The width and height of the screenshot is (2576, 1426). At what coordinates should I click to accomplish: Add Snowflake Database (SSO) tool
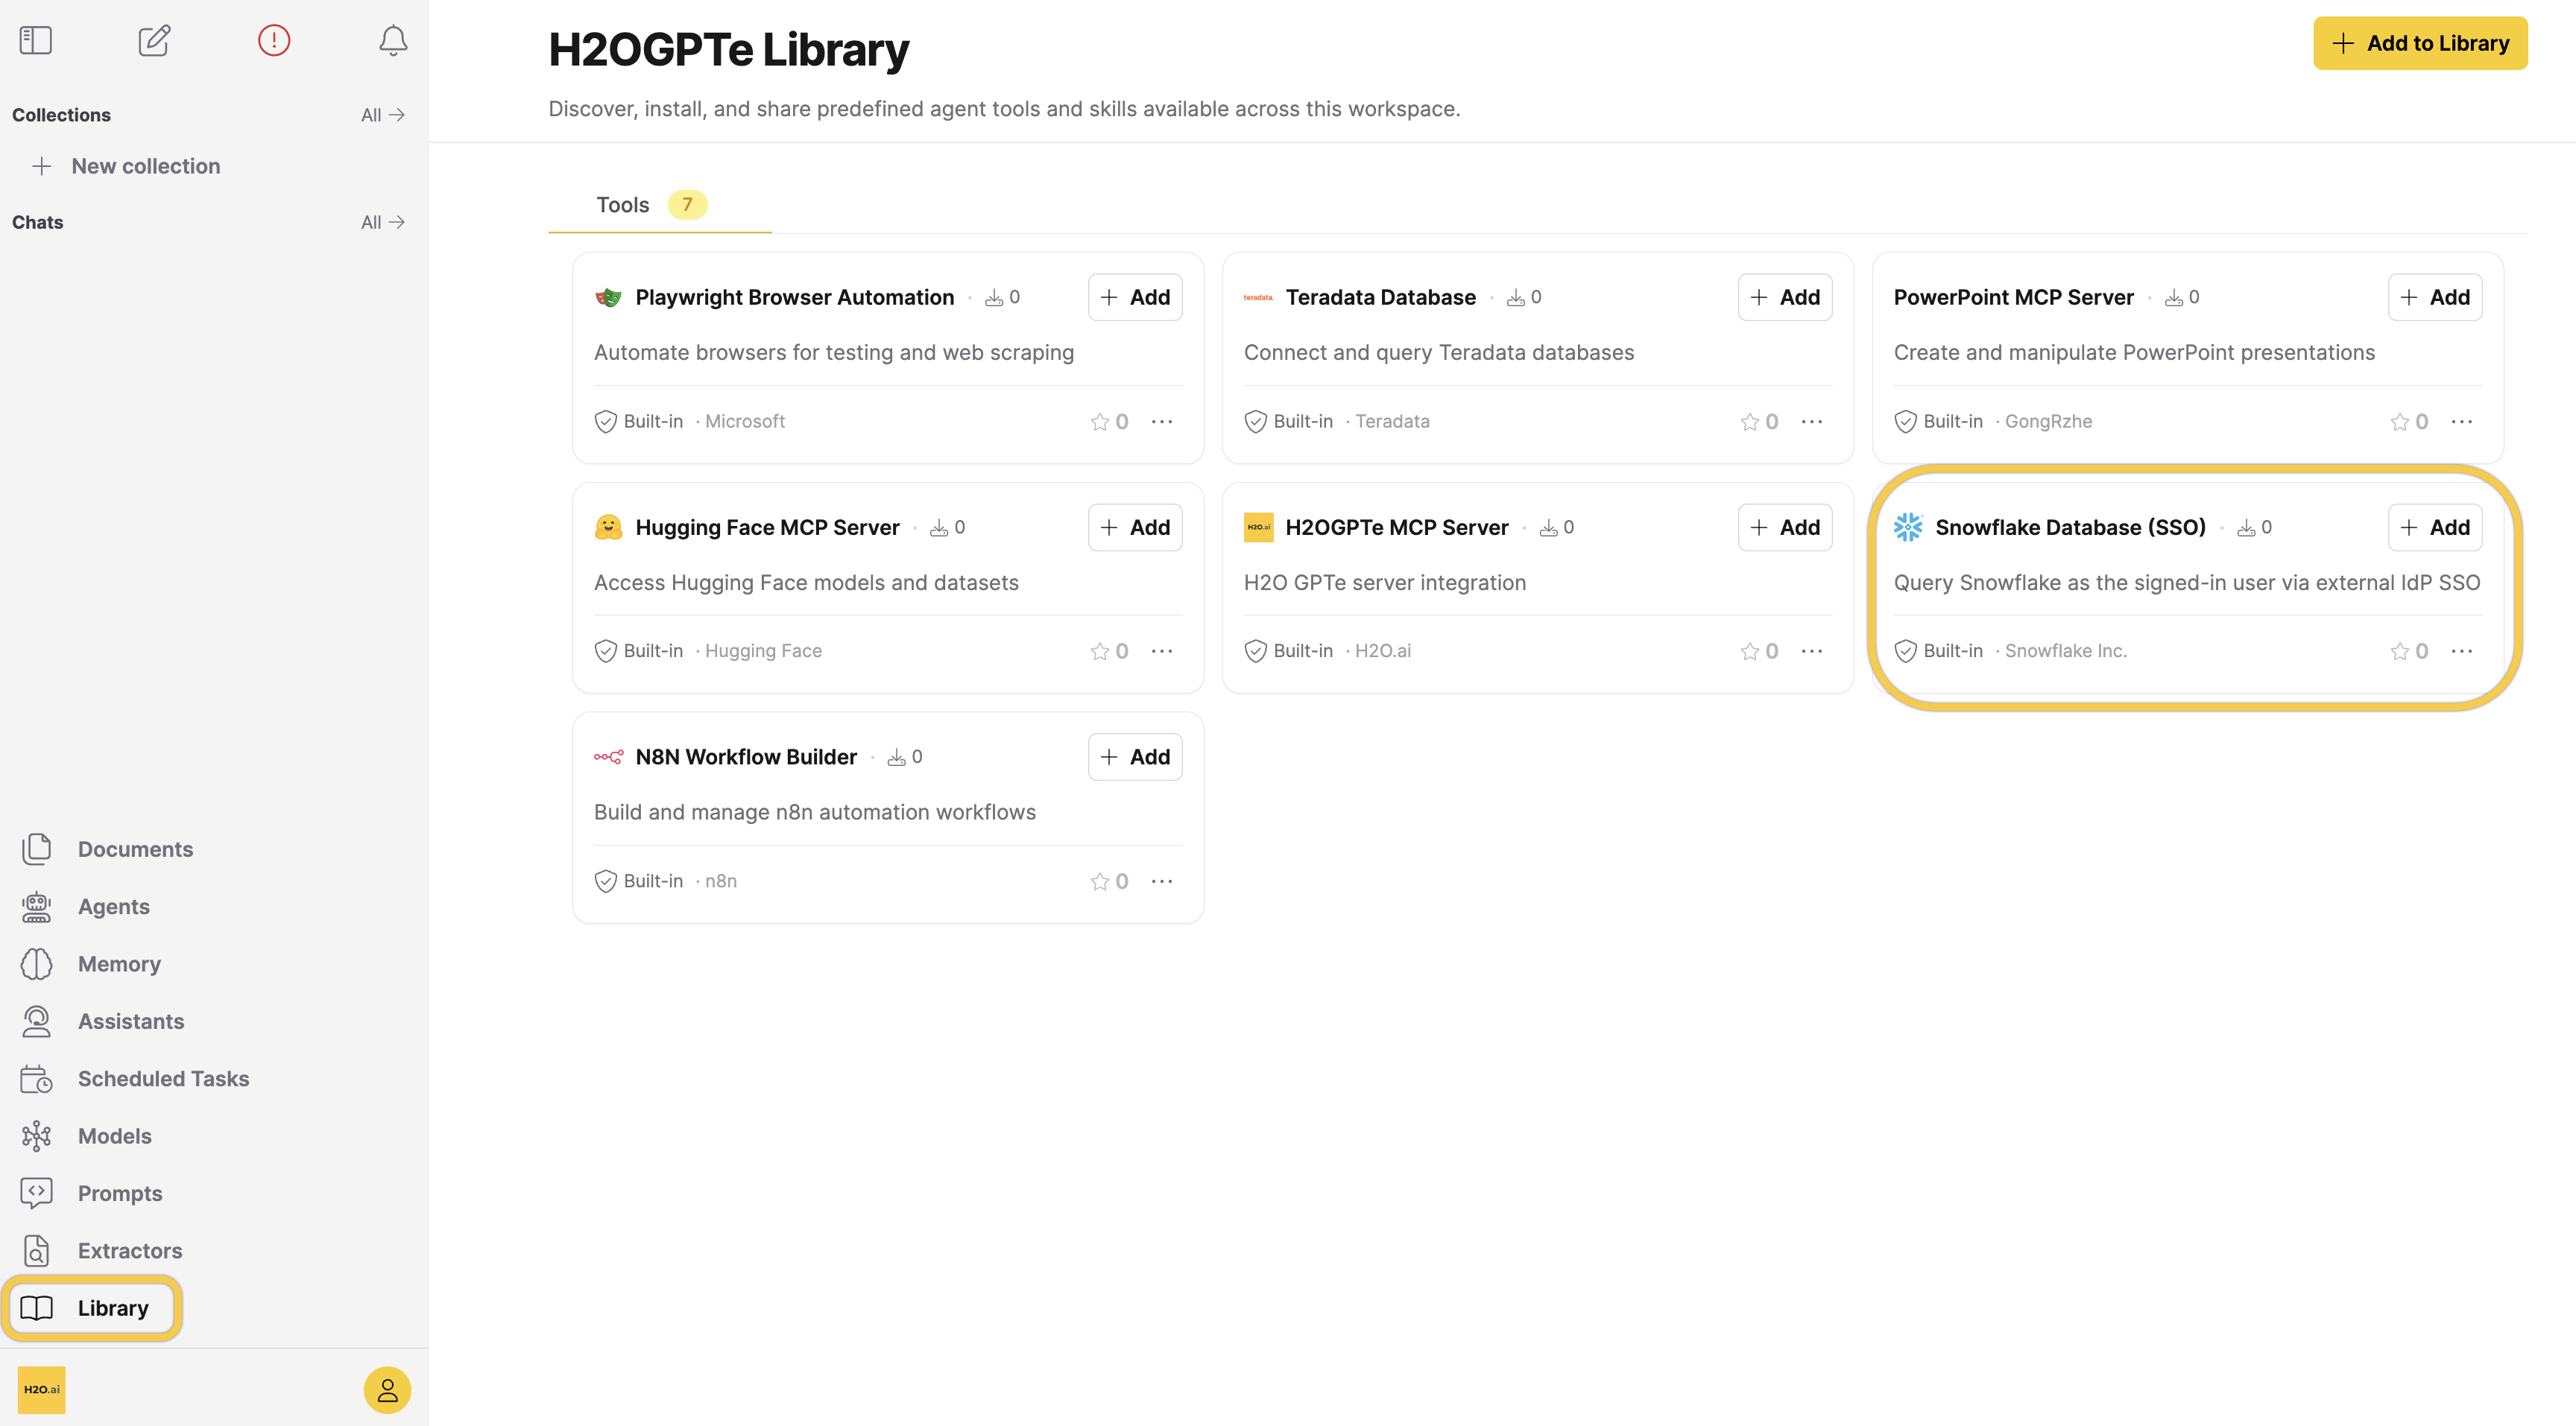(2435, 527)
